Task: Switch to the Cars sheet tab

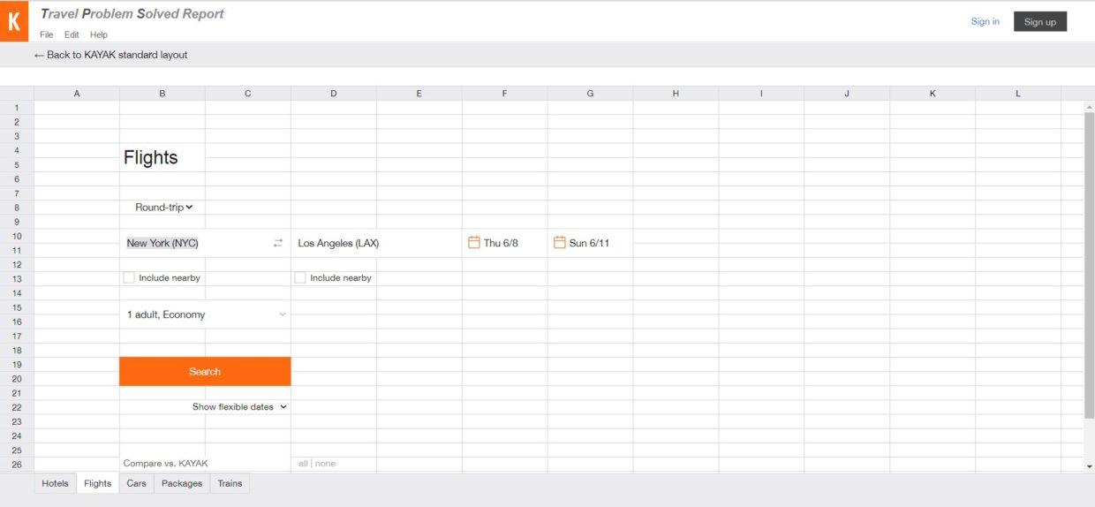Action: click(x=137, y=483)
